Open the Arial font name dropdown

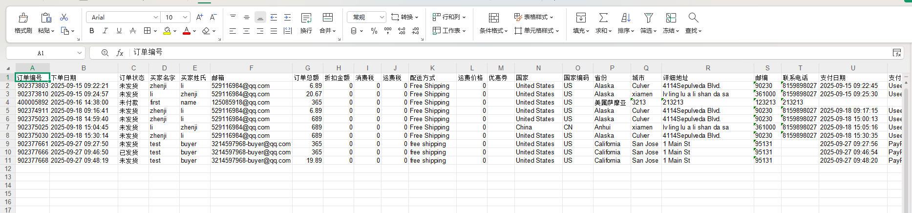pyautogui.click(x=155, y=18)
